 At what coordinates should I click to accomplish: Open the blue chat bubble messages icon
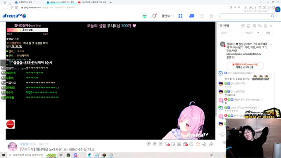[x=191, y=16]
